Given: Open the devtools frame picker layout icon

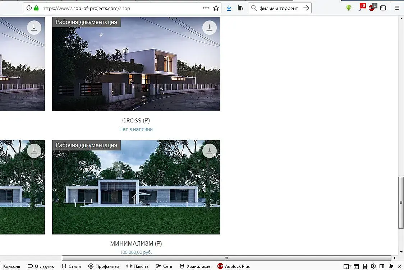Looking at the screenshot, I should (x=347, y=266).
